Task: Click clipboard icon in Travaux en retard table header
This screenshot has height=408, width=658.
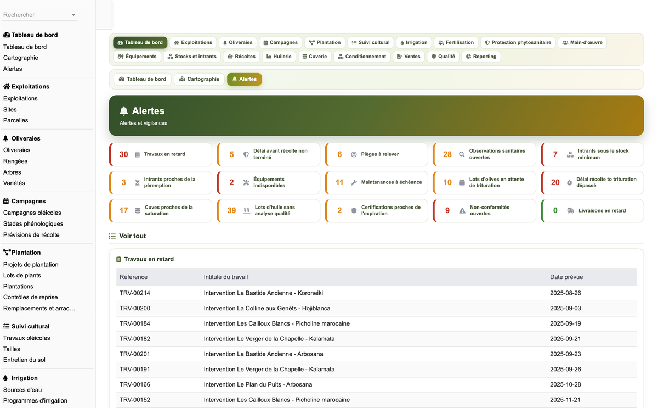Action: (x=118, y=259)
